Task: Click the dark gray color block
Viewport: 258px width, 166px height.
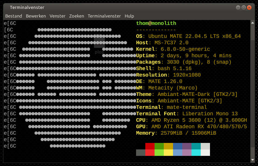Action: (141, 152)
